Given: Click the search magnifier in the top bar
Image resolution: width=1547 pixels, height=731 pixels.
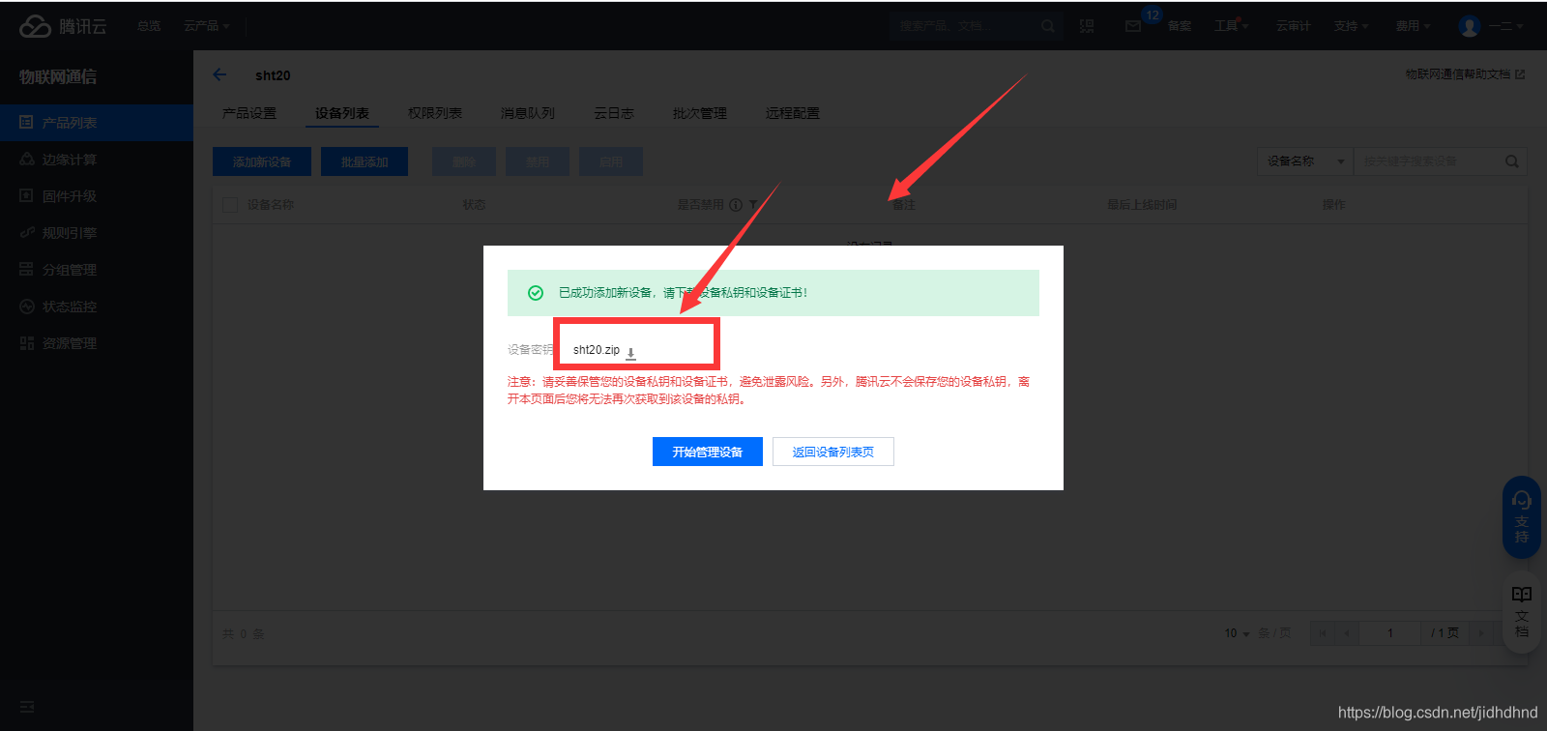Looking at the screenshot, I should click(1048, 26).
